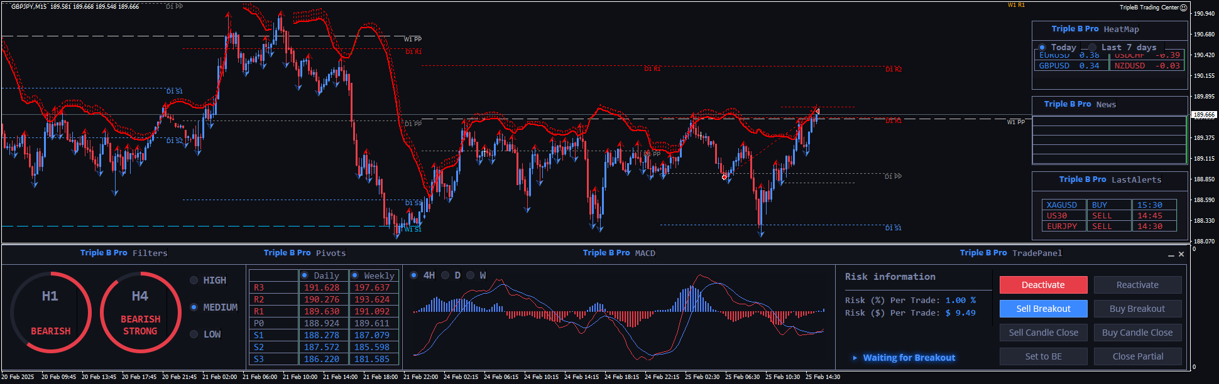Screen dimensions: 1219x384
Task: Select the HIGH filter option
Action: [x=194, y=280]
